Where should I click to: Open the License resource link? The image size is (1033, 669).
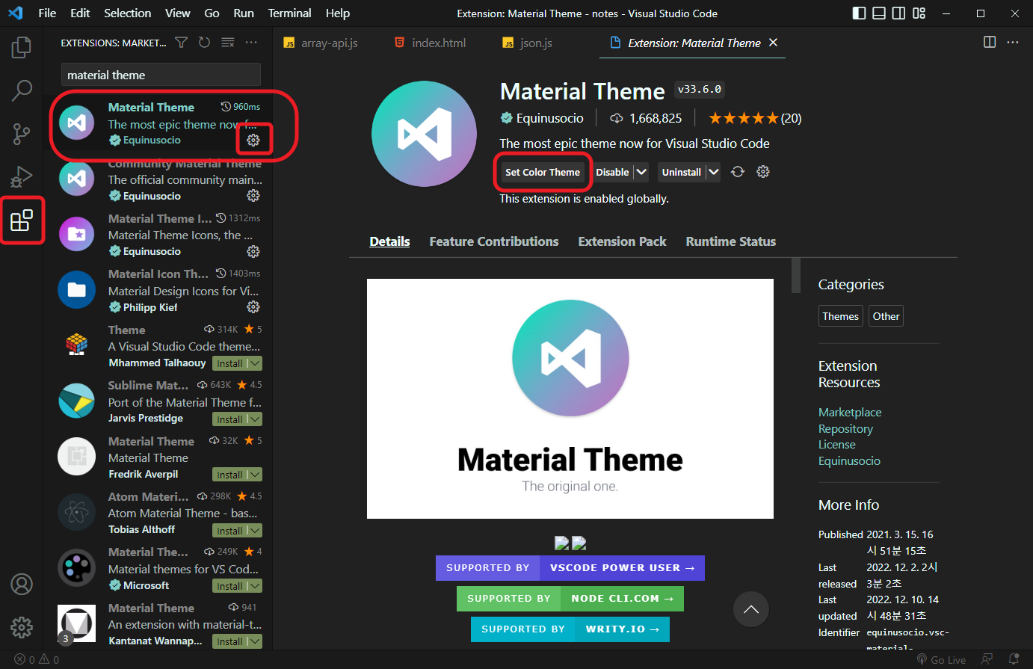pos(837,445)
